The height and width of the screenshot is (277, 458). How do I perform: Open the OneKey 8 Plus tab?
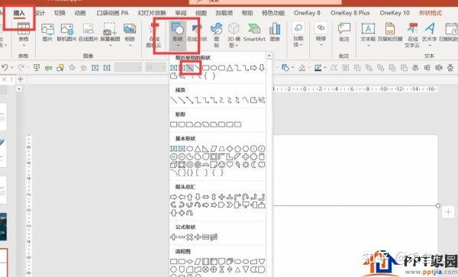[350, 13]
